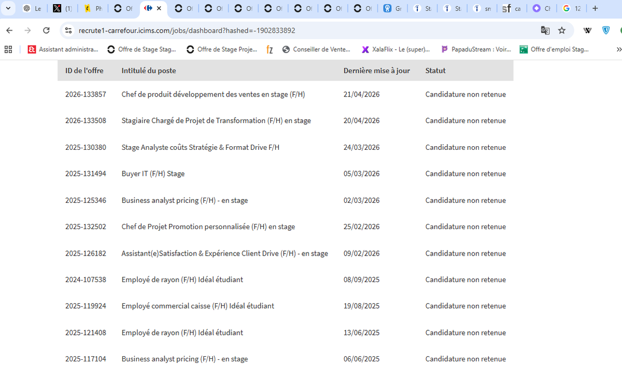This screenshot has width=622, height=365.
Task: Open 'Chef de produit développement des ventes' posting
Action: click(213, 94)
